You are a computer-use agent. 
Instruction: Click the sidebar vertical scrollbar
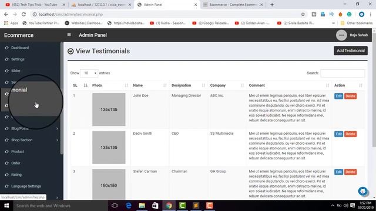pyautogui.click(x=62, y=98)
